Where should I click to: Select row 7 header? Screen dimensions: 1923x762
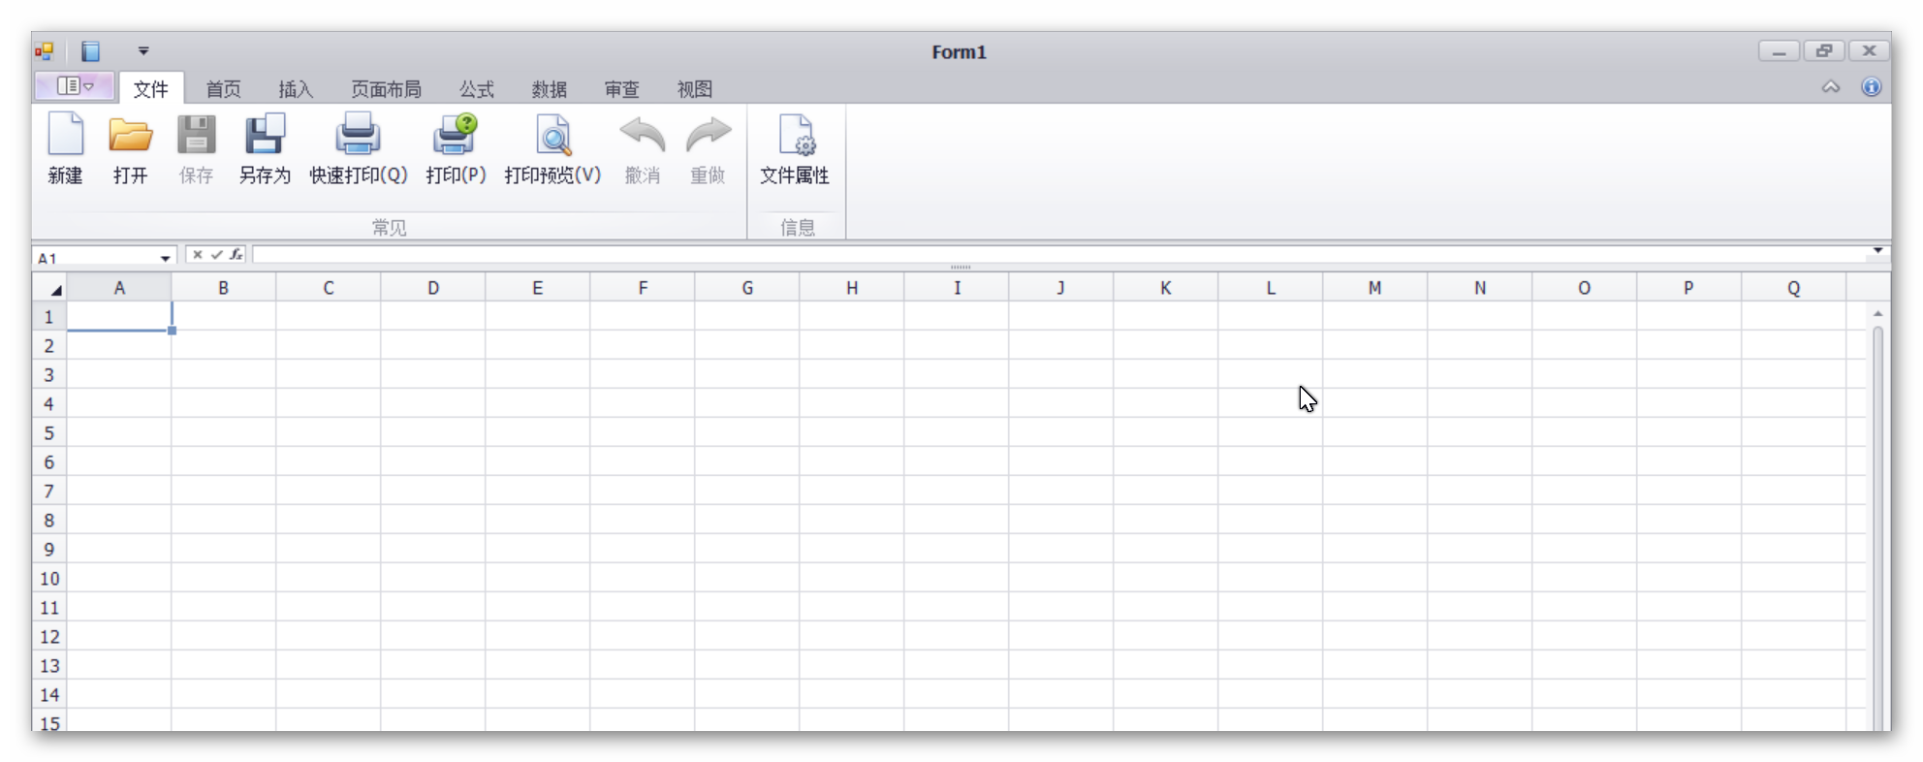[48, 492]
